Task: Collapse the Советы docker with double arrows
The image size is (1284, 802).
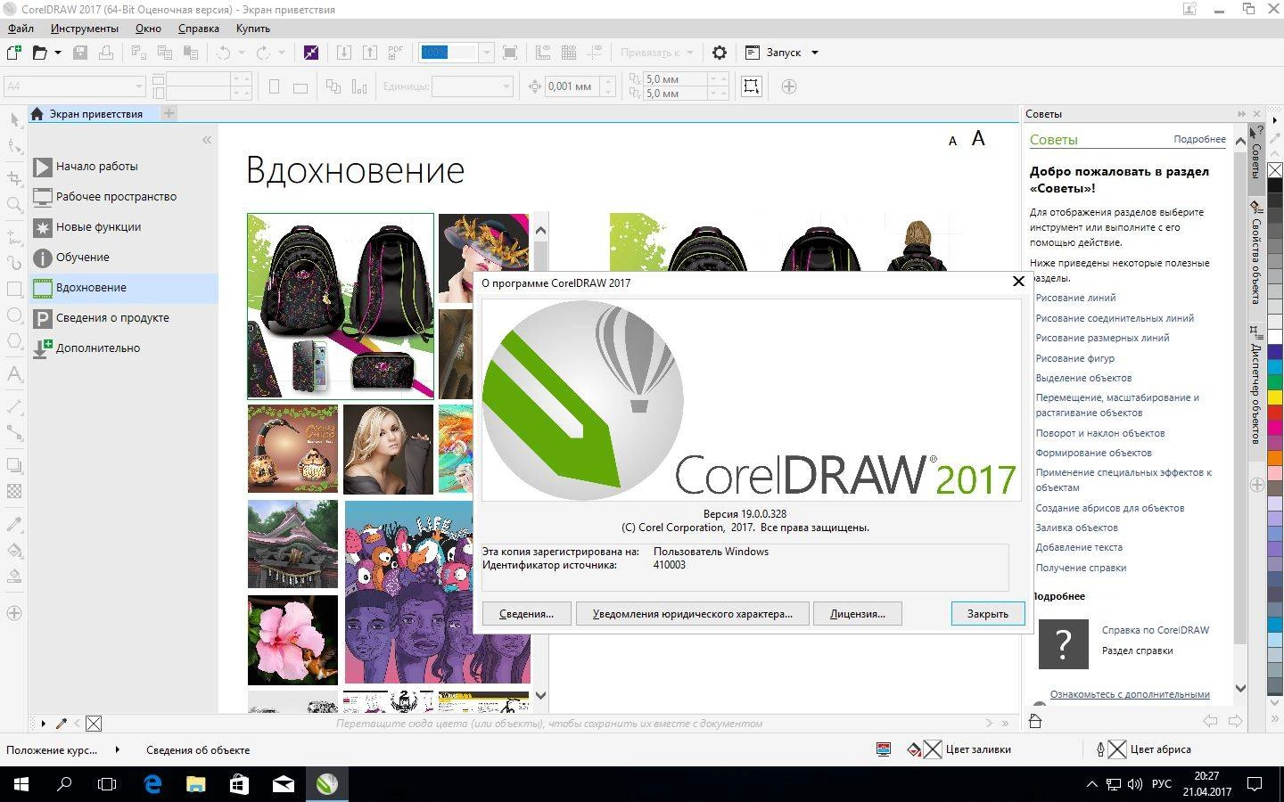Action: coord(1241,114)
